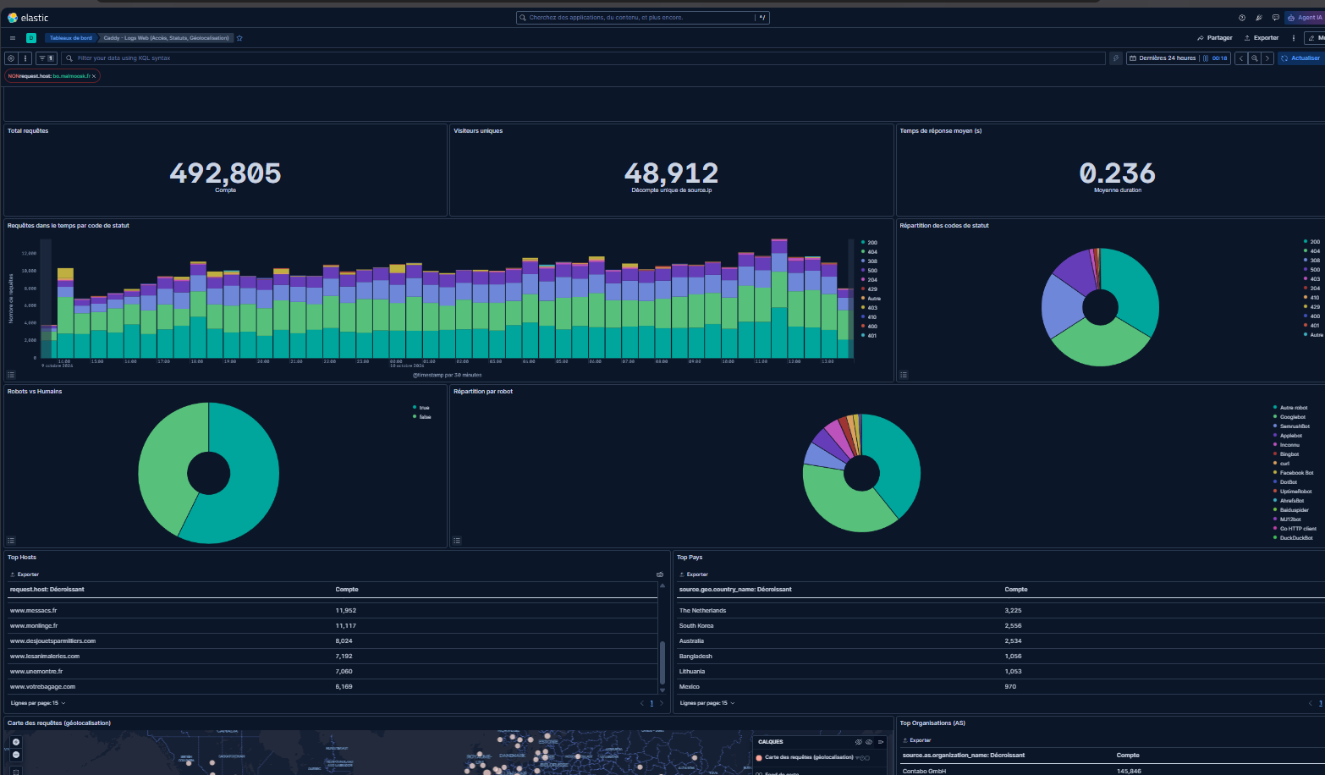
Task: Go to Tableaux de bord breadcrumb
Action: tap(70, 38)
